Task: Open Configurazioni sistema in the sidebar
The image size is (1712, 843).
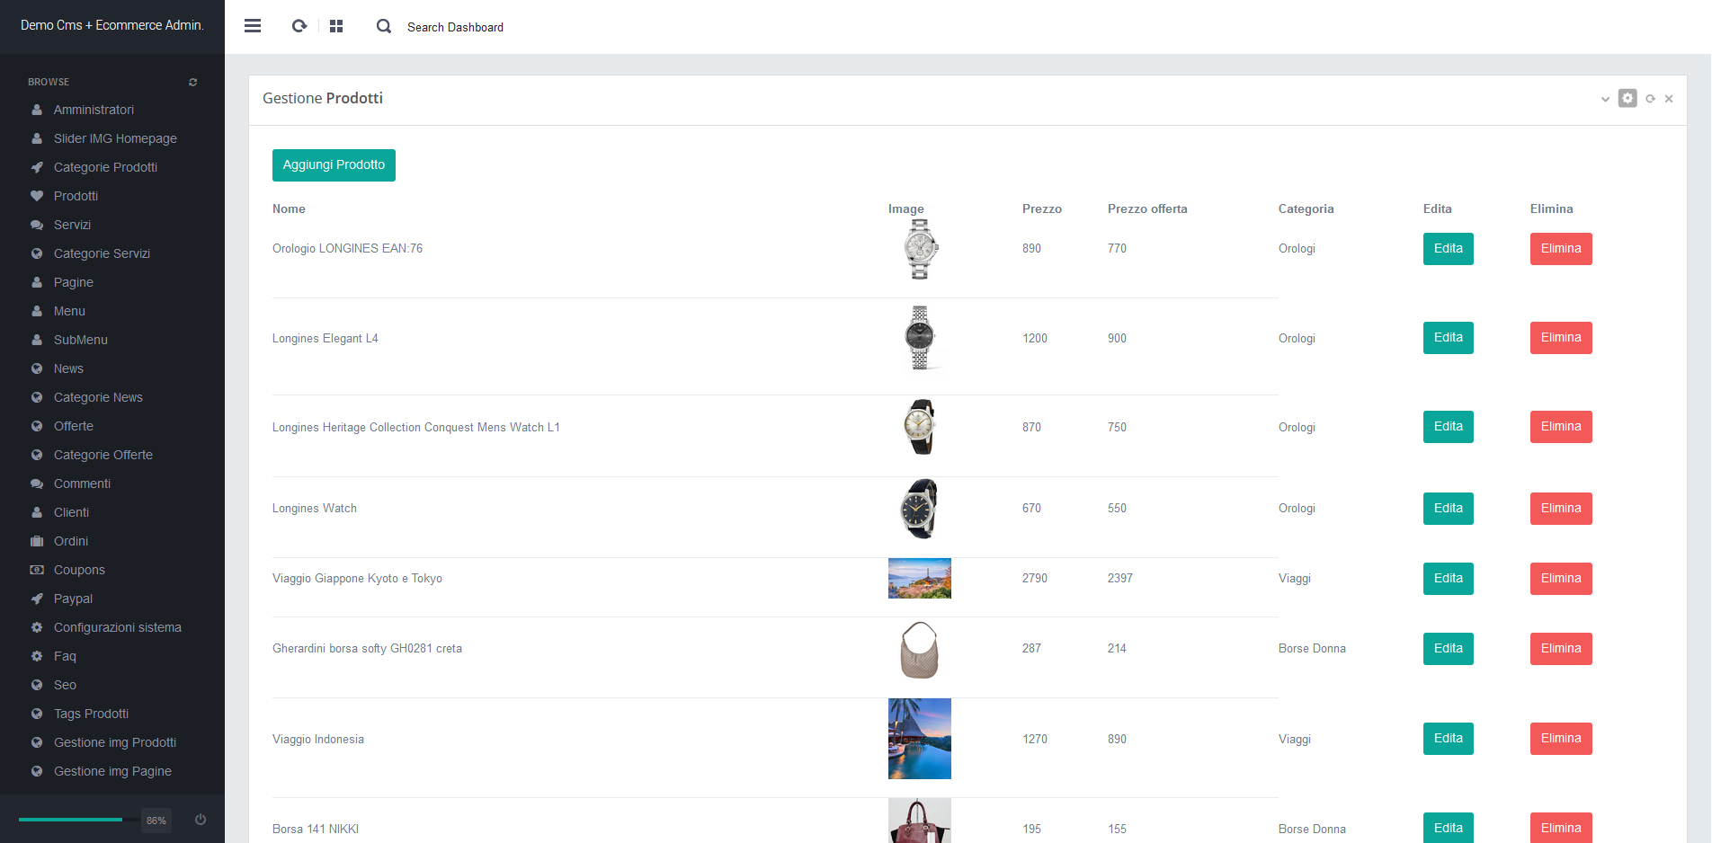Action: pyautogui.click(x=117, y=627)
